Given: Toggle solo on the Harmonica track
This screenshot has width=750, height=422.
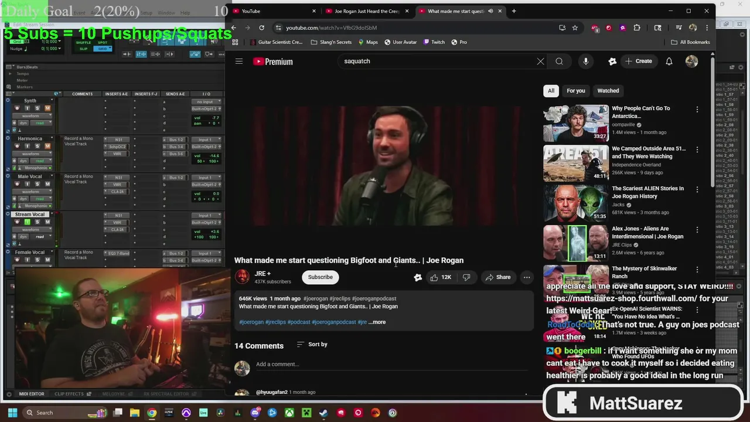Looking at the screenshot, I should coord(37,146).
